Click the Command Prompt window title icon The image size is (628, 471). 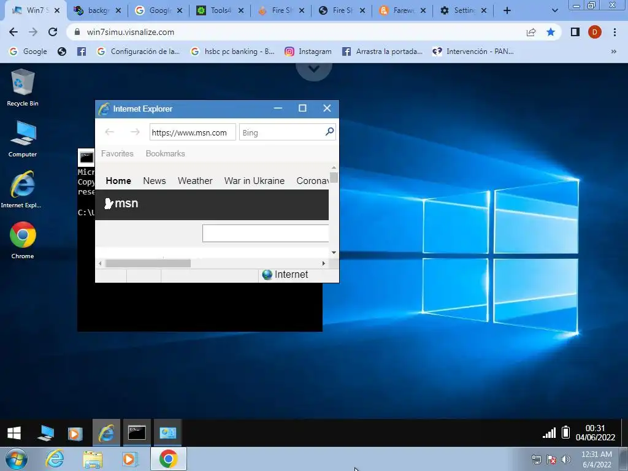pyautogui.click(x=86, y=158)
